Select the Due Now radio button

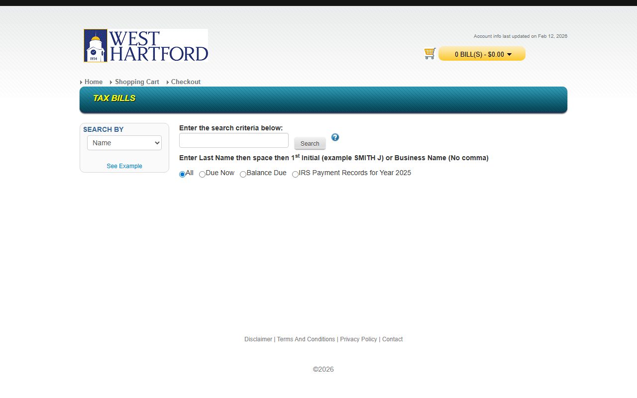tap(202, 174)
